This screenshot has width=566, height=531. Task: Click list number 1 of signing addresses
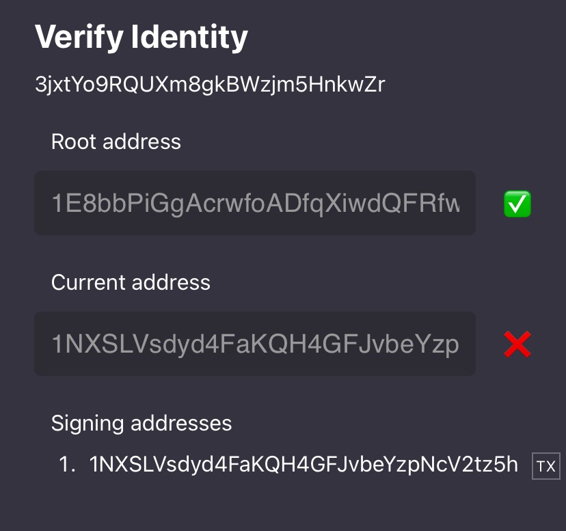click(66, 465)
